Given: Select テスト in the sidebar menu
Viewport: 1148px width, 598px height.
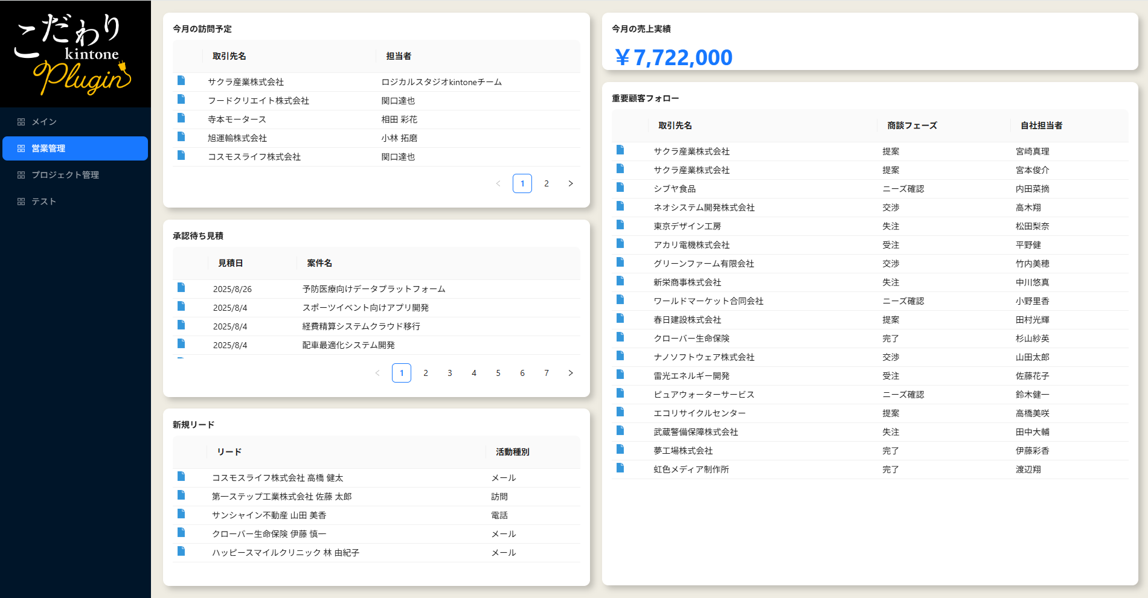Looking at the screenshot, I should (x=43, y=202).
